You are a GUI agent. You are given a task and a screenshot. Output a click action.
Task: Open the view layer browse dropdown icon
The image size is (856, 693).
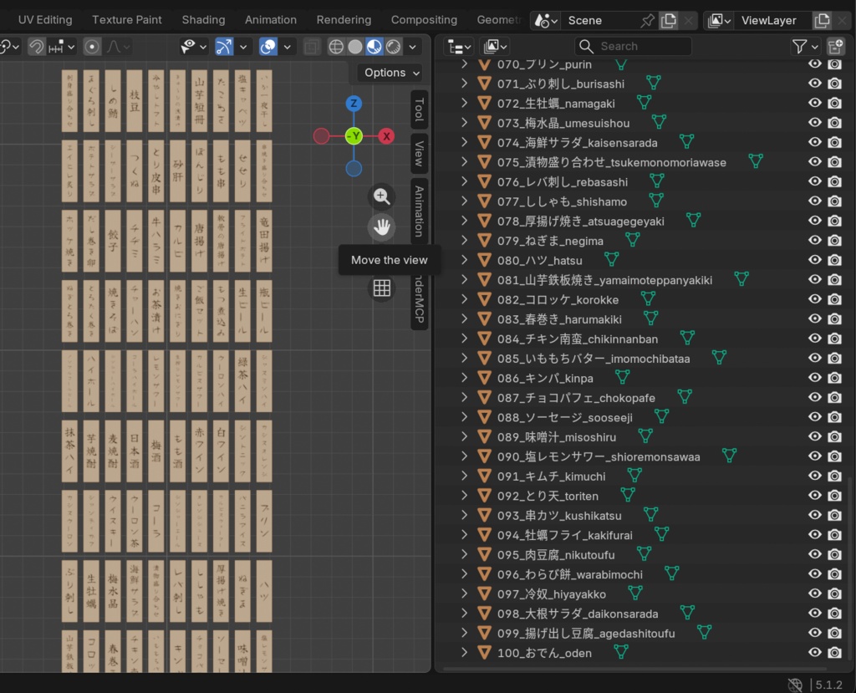click(719, 21)
